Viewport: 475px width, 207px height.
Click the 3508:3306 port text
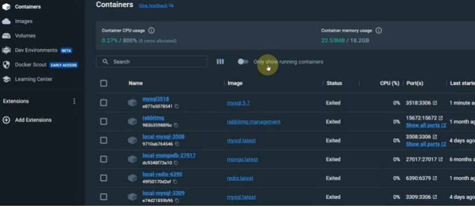[418, 137]
